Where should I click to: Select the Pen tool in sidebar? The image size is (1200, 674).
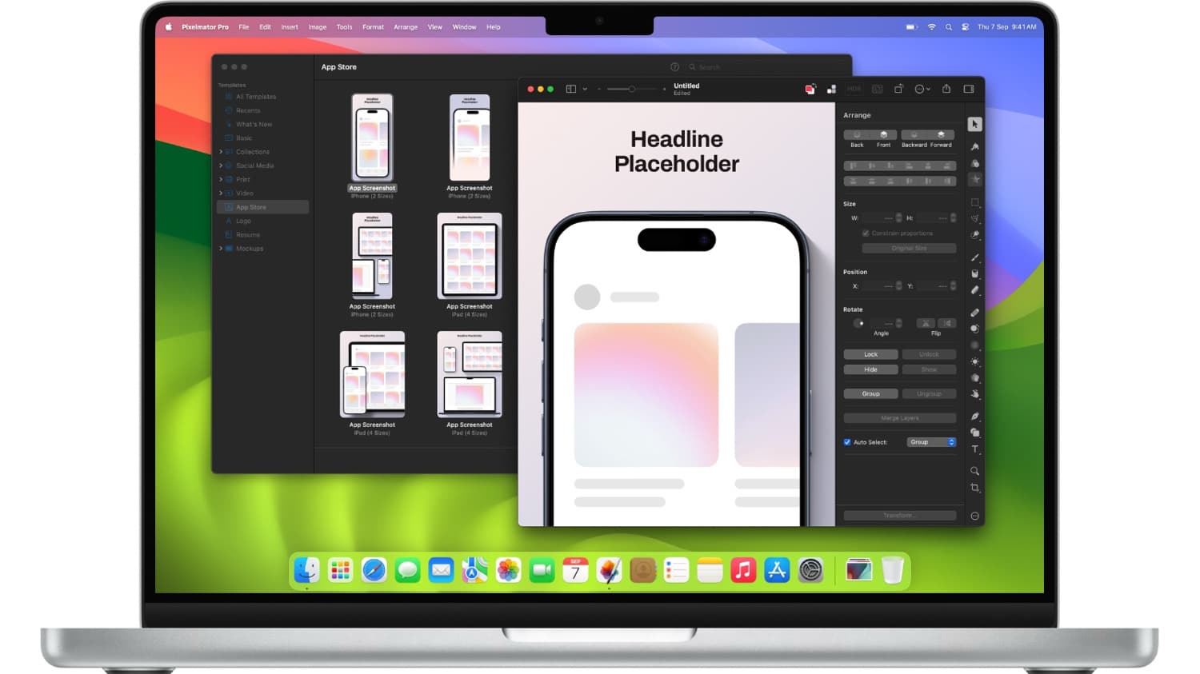pos(974,417)
